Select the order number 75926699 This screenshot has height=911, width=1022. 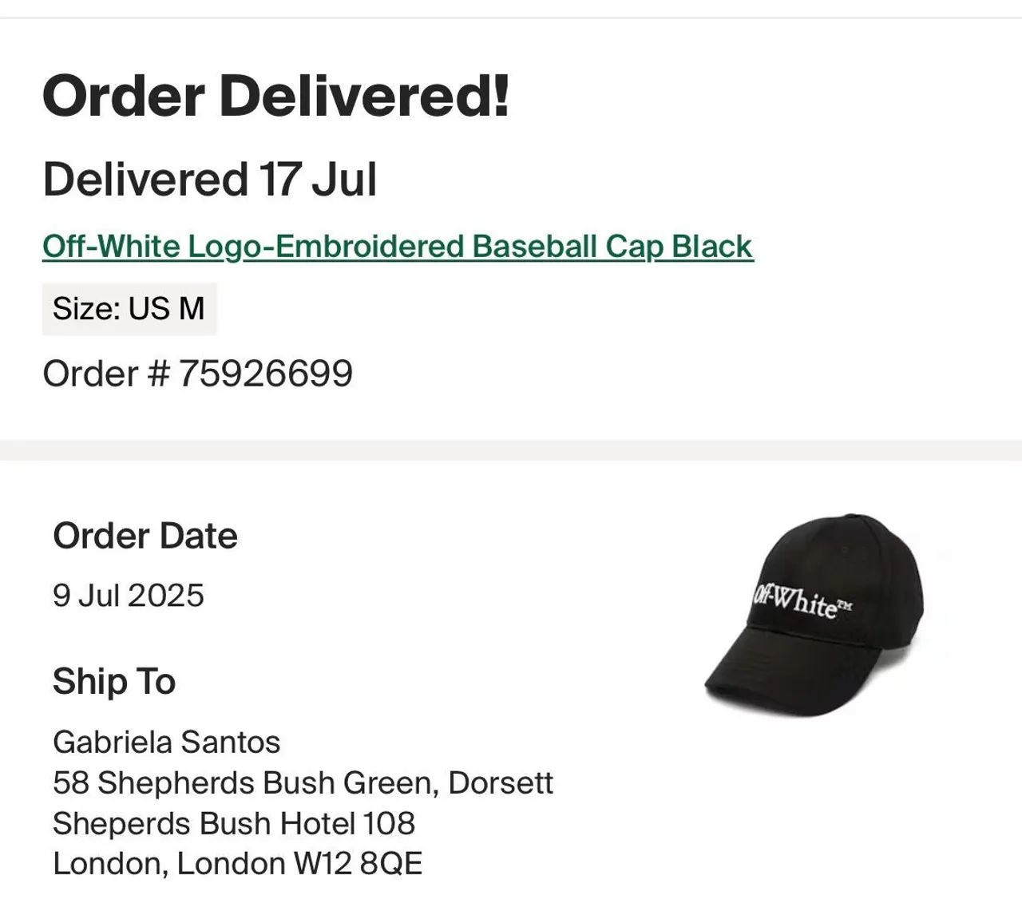pyautogui.click(x=265, y=373)
